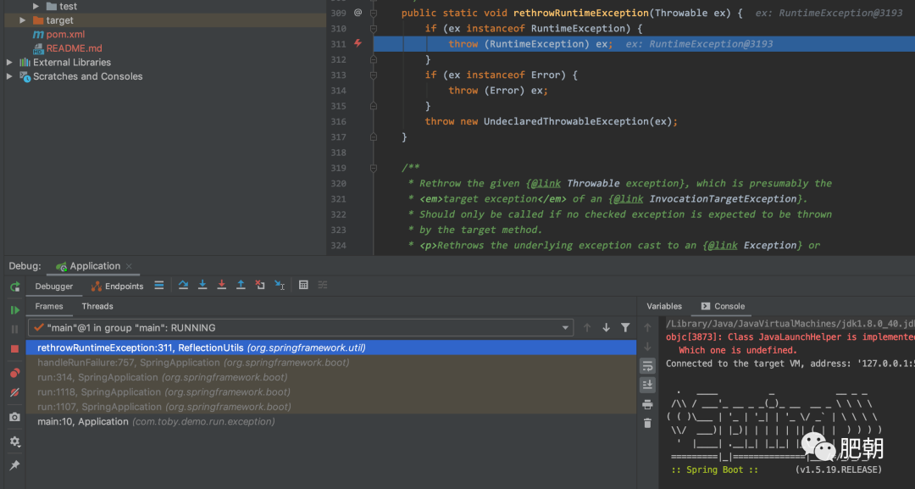The image size is (915, 489).
Task: Open the Frames tab
Action: click(49, 306)
